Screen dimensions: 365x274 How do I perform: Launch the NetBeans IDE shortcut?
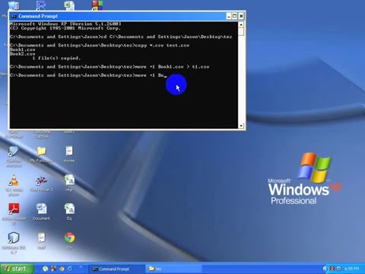[13, 238]
